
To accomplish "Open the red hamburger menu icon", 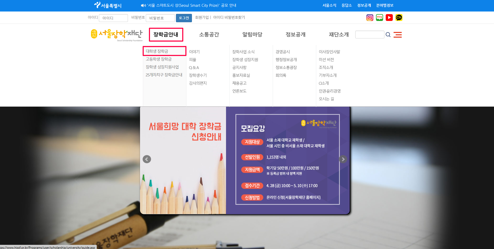I will point(398,35).
